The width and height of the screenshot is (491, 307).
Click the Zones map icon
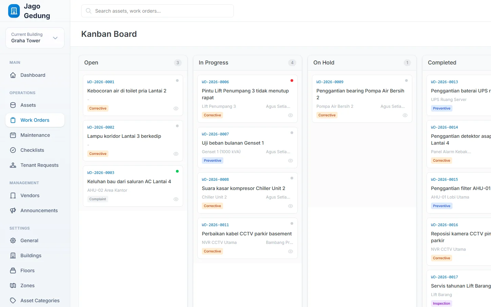[13, 286]
